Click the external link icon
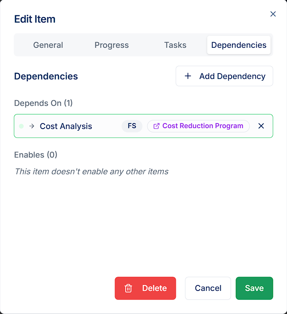The image size is (287, 314). [x=156, y=126]
